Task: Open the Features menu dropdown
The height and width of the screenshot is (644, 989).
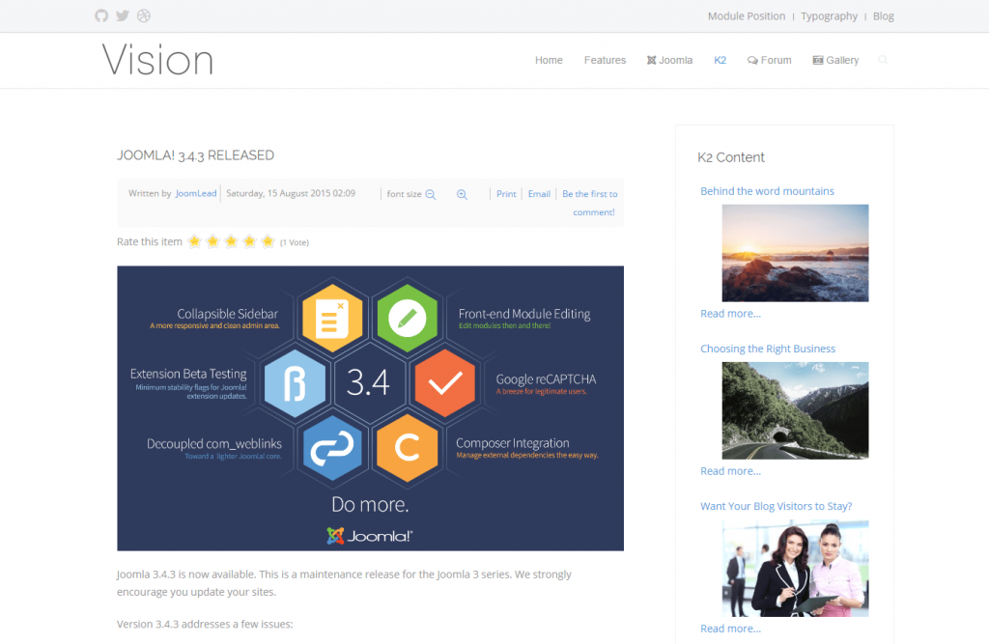Action: [x=605, y=60]
